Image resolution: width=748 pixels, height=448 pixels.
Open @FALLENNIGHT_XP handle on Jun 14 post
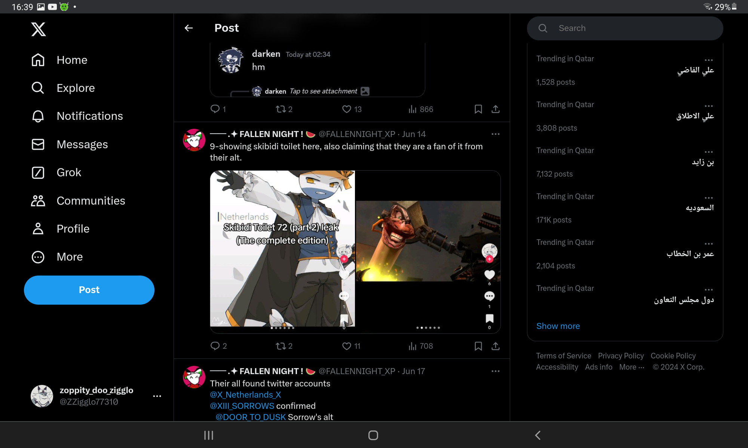[357, 134]
